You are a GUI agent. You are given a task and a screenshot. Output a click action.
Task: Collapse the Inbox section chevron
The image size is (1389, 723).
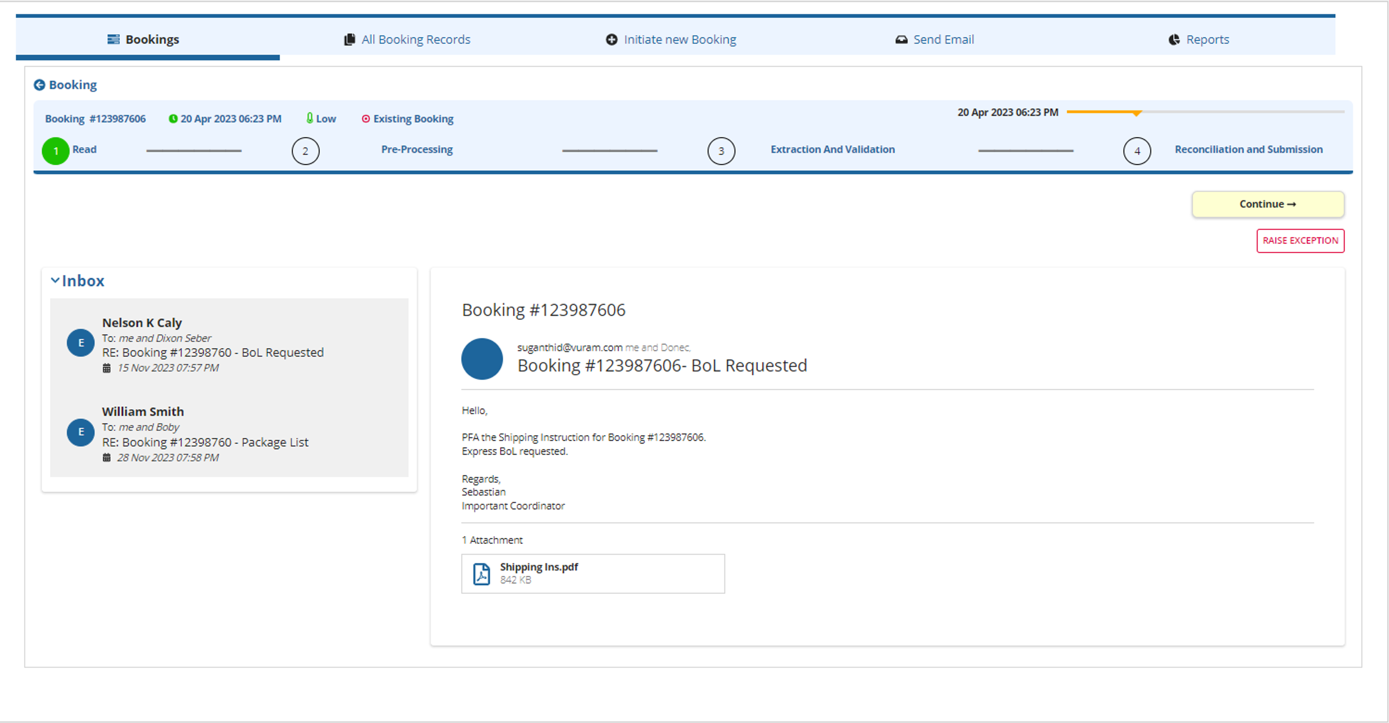[55, 280]
